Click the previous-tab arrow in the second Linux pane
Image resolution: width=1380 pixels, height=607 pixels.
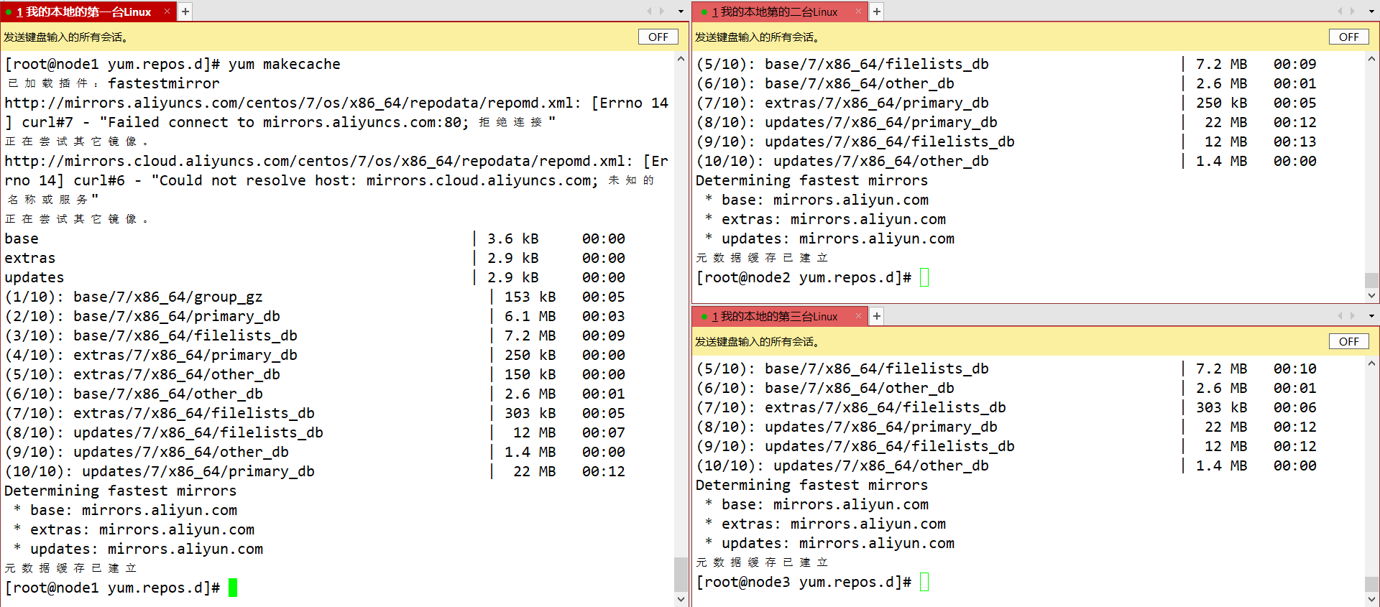pyautogui.click(x=1340, y=11)
